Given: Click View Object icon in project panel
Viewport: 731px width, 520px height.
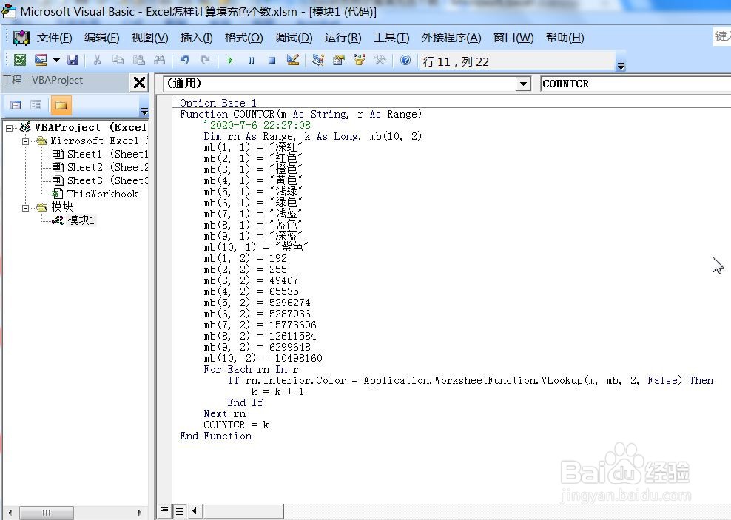Looking at the screenshot, I should coord(36,105).
